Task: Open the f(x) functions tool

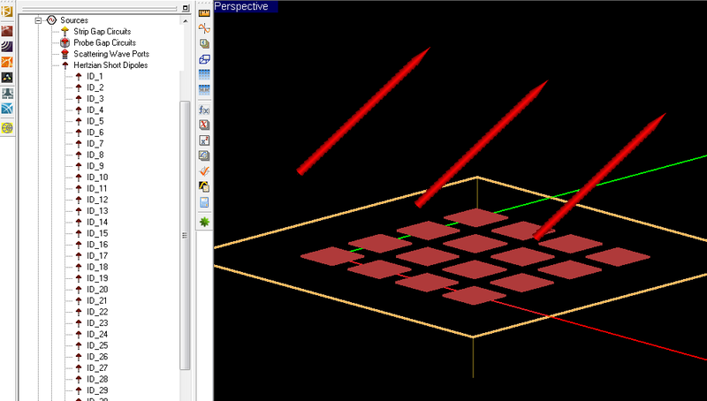Action: (x=204, y=110)
